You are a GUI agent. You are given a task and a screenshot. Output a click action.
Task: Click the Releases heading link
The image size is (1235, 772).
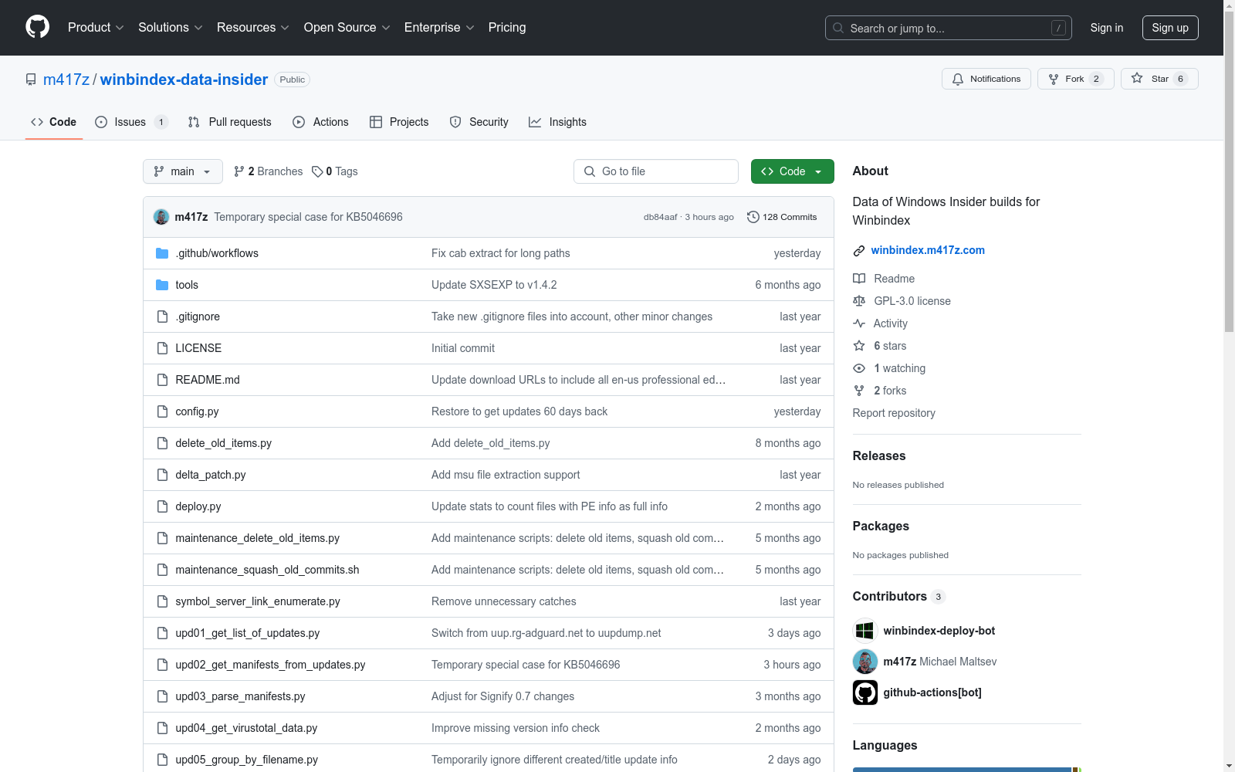pos(879,455)
